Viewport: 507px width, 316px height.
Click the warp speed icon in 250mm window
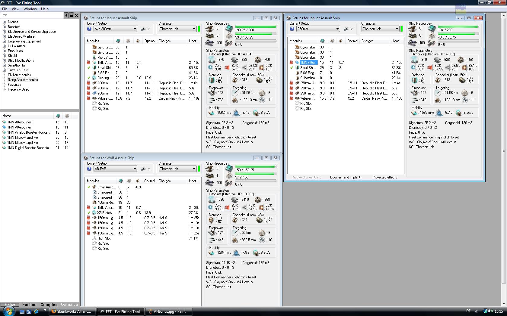[x=459, y=113]
